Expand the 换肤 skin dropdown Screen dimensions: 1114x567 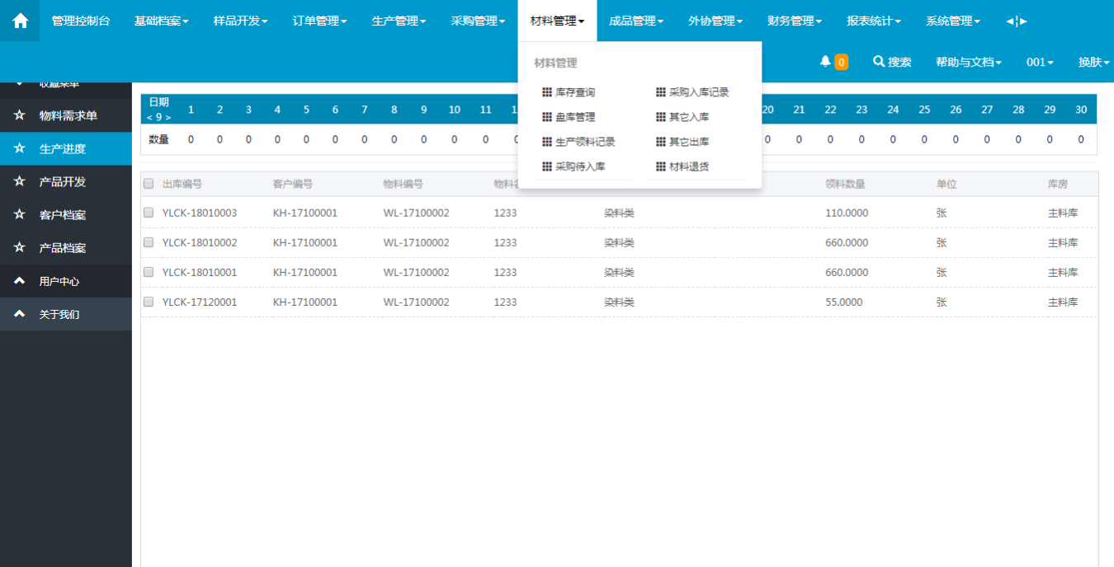(1093, 62)
